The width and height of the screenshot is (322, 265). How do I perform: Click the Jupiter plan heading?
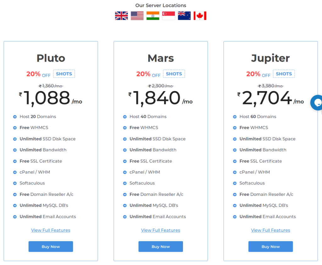[270, 58]
